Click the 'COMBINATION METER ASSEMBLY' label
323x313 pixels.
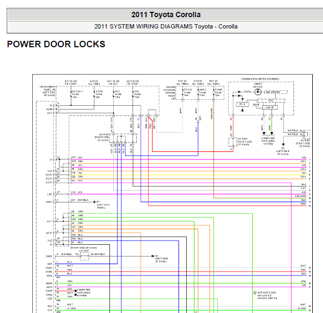[260, 79]
